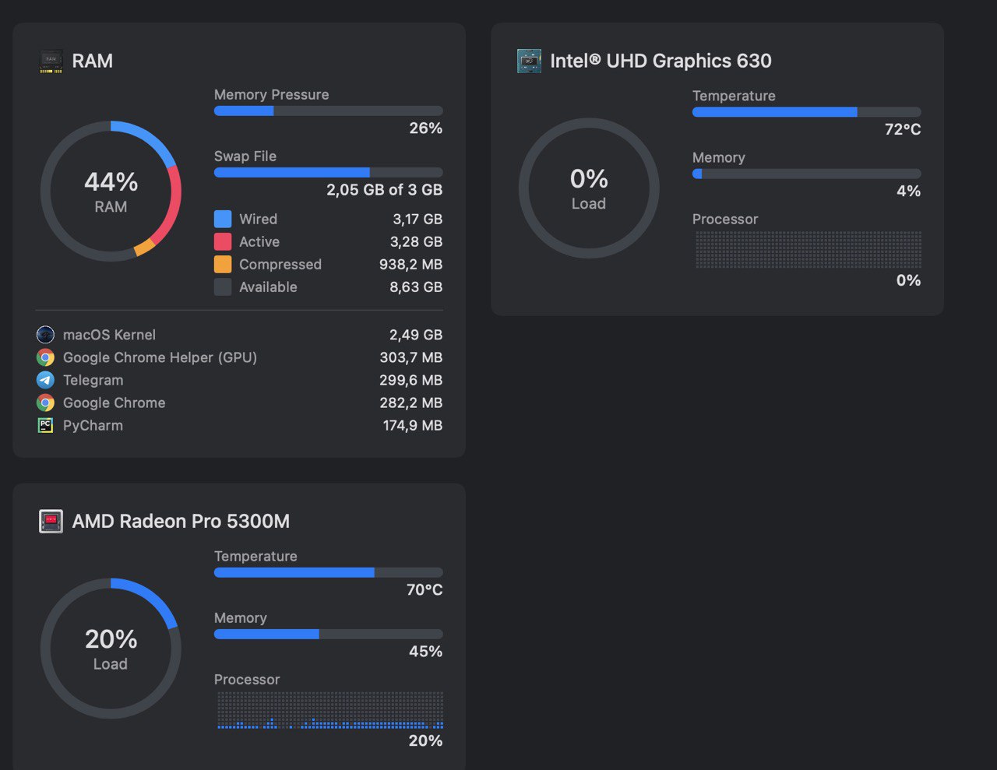Click the Processor label in the AMD Radeon panel
The image size is (997, 770).
click(x=247, y=679)
